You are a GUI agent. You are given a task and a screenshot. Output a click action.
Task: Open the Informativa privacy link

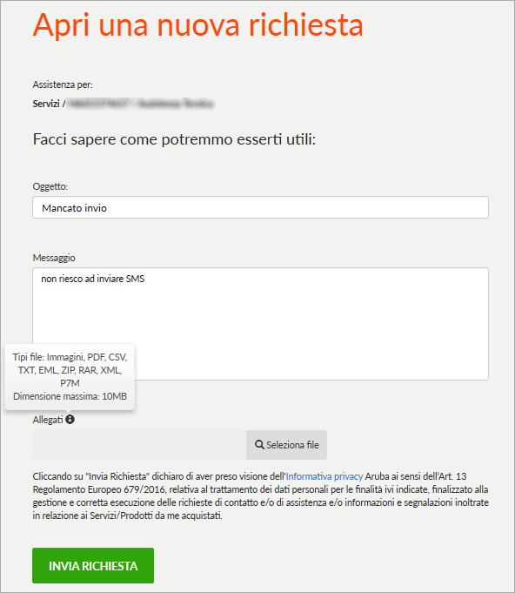click(324, 476)
